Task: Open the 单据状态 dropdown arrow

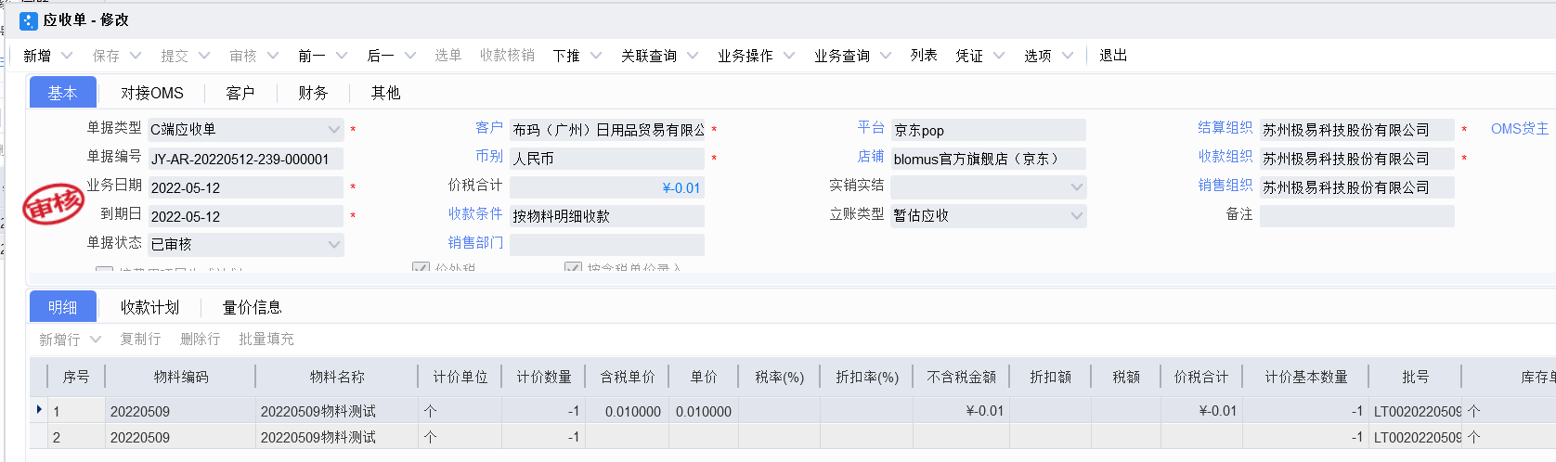Action: pyautogui.click(x=334, y=245)
